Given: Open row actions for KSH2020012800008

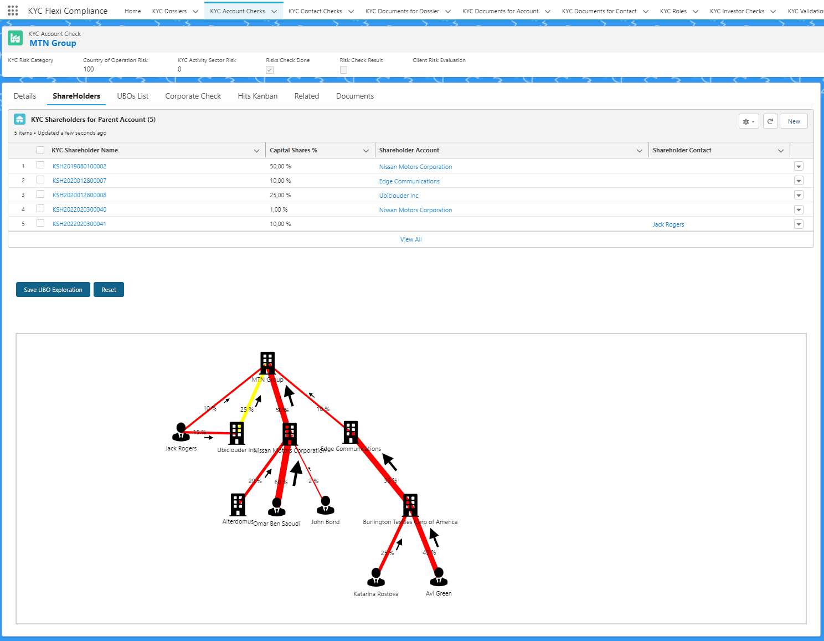Looking at the screenshot, I should [x=799, y=195].
